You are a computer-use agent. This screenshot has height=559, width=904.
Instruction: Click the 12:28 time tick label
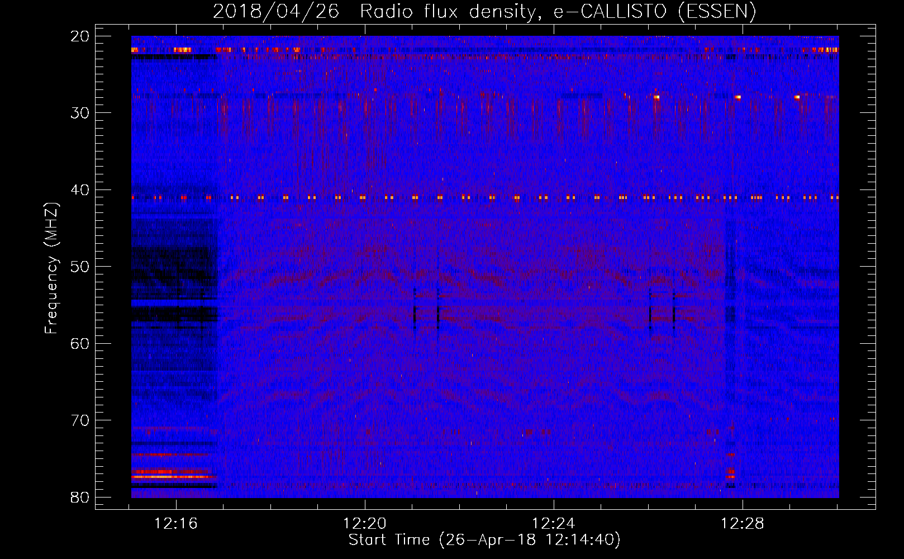(x=742, y=524)
